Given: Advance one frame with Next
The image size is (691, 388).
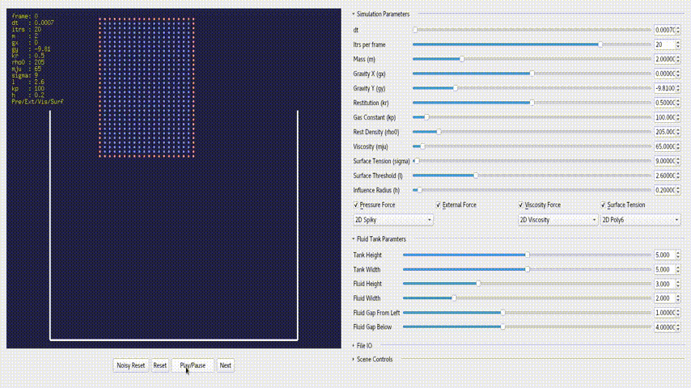Looking at the screenshot, I should (x=225, y=365).
